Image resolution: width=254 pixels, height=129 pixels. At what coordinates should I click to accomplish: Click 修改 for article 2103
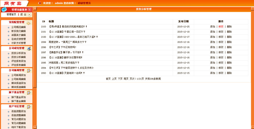[x=221, y=26]
